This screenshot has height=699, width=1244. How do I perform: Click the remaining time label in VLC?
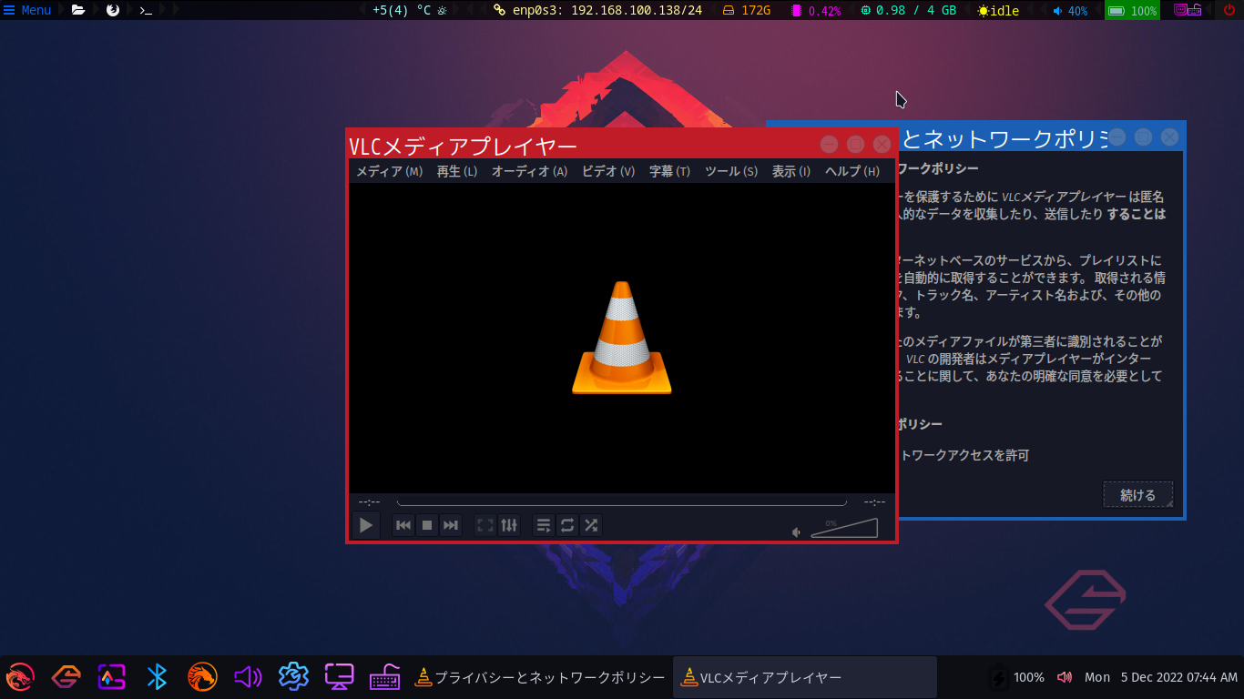click(x=874, y=501)
